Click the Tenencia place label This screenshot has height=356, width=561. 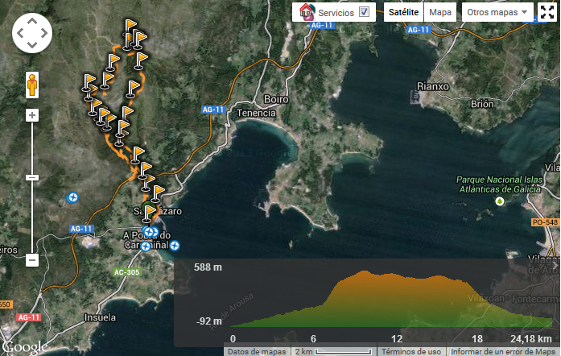coord(256,114)
